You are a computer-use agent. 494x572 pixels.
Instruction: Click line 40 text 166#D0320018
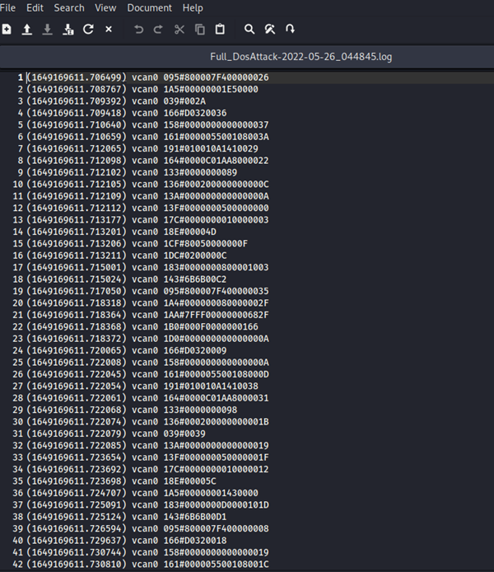click(x=195, y=541)
